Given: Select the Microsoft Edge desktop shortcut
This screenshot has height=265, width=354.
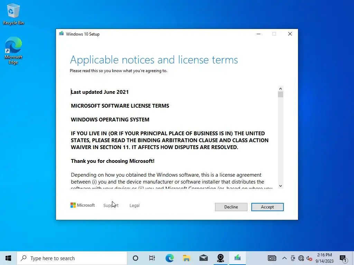Looking at the screenshot, I should point(13,50).
